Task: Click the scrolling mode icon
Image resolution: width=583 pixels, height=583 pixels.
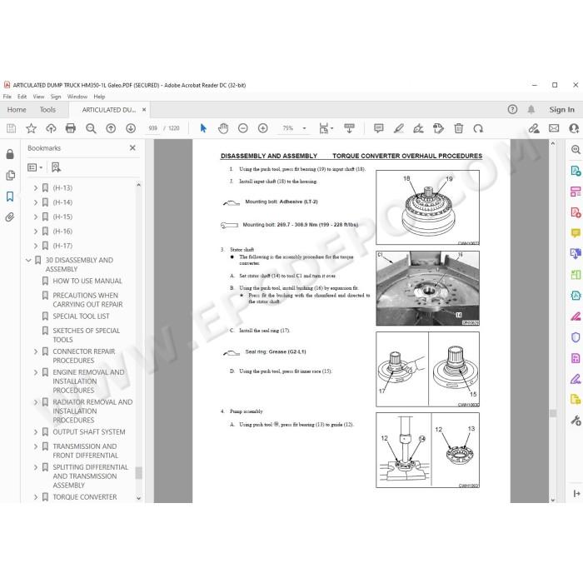Action: point(349,128)
